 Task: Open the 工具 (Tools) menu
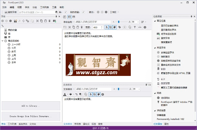[x=54, y=7]
